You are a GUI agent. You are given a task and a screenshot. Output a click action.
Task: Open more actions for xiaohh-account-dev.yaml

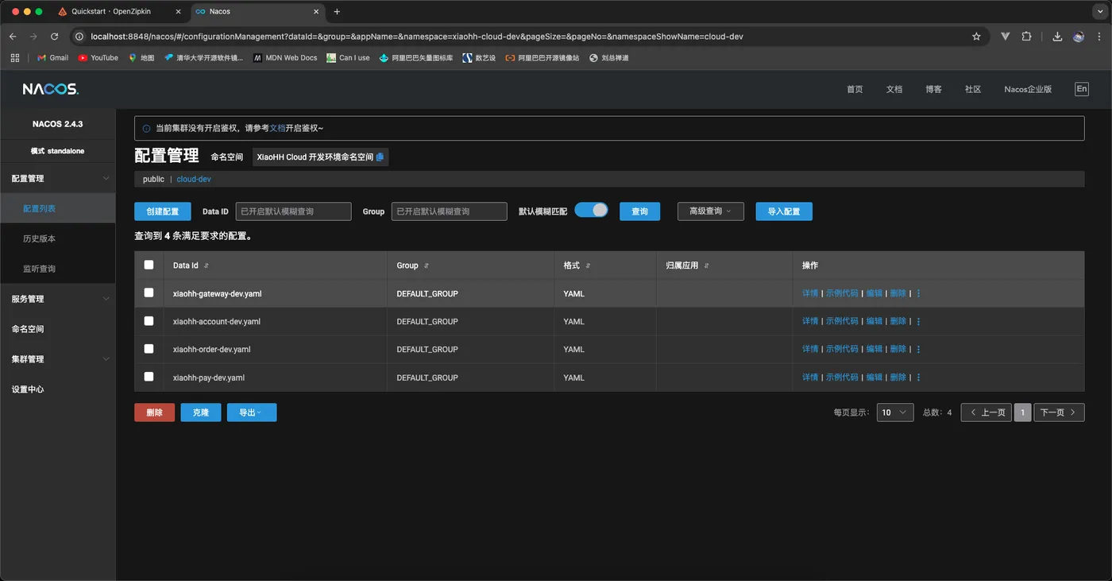coord(919,321)
